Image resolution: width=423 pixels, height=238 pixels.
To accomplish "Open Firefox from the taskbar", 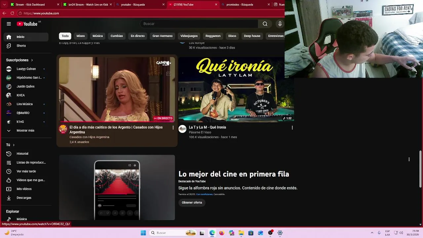I will [x=222, y=233].
